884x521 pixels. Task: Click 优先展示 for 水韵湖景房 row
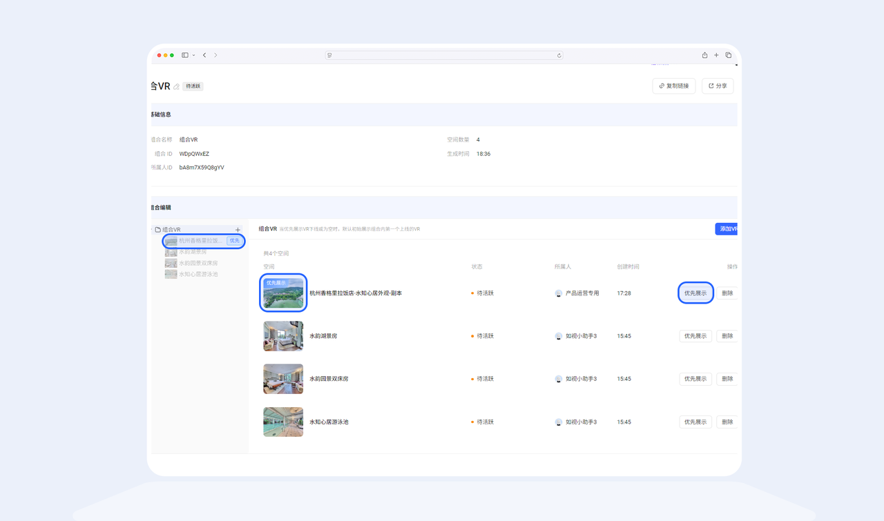coord(695,336)
